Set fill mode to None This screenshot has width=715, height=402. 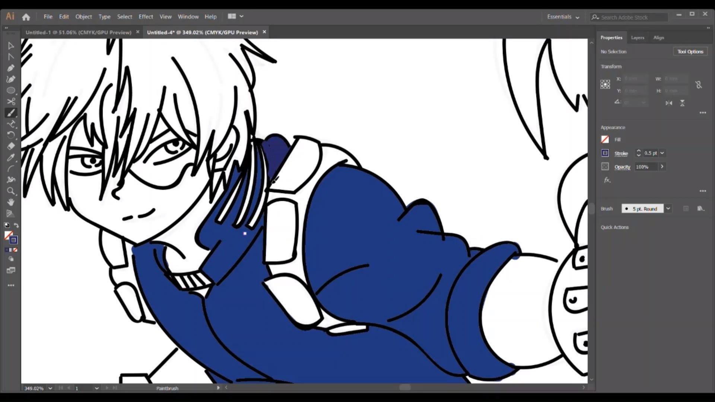pos(15,250)
